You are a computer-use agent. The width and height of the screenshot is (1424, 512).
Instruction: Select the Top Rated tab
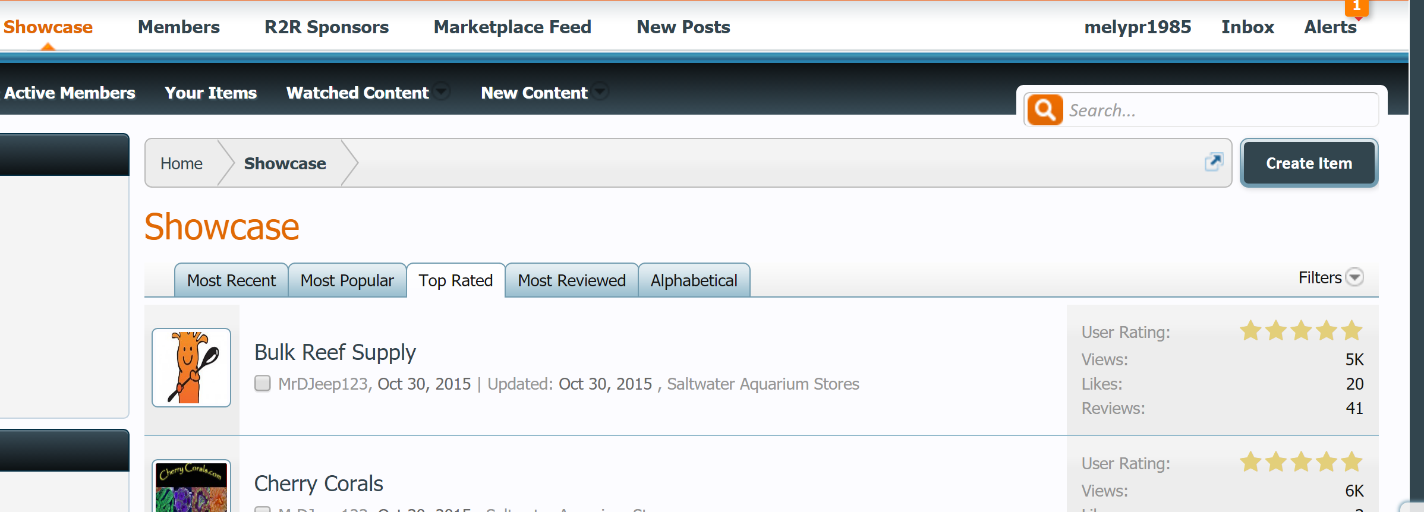[456, 280]
